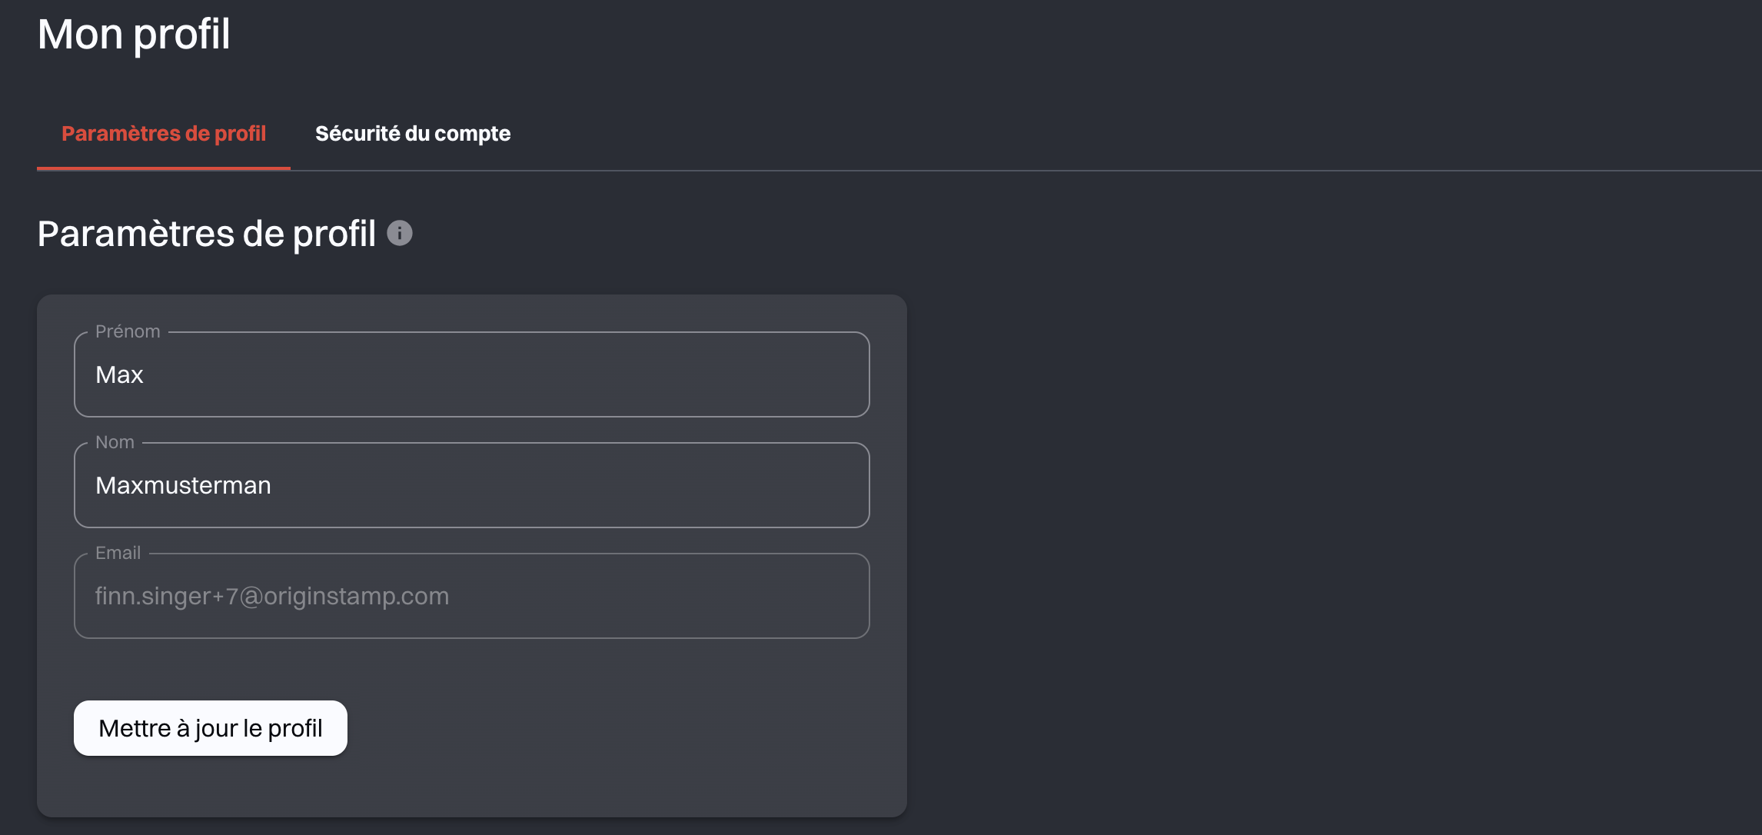Image resolution: width=1762 pixels, height=835 pixels.
Task: Click the Email field label
Action: pos(118,553)
